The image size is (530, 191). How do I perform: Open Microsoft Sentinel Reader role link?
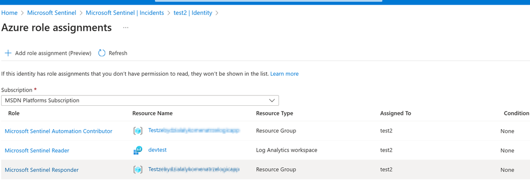coord(37,151)
